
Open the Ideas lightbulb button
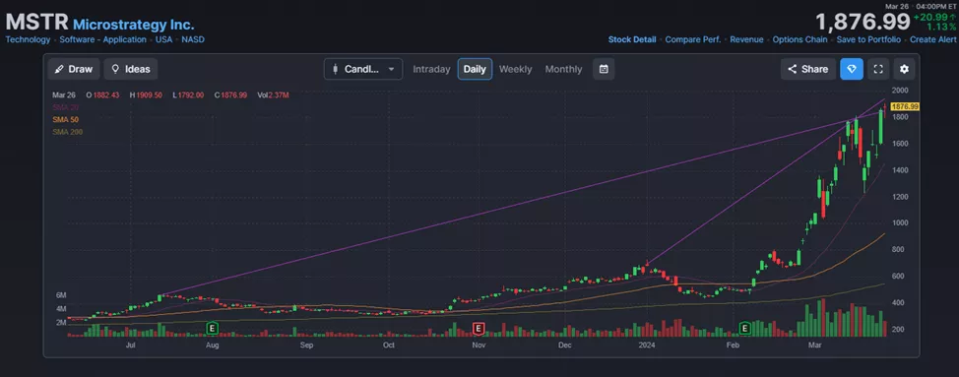pos(131,69)
